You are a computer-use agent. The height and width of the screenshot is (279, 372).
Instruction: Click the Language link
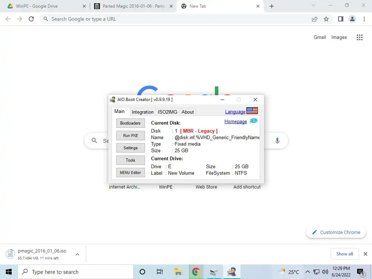(235, 112)
